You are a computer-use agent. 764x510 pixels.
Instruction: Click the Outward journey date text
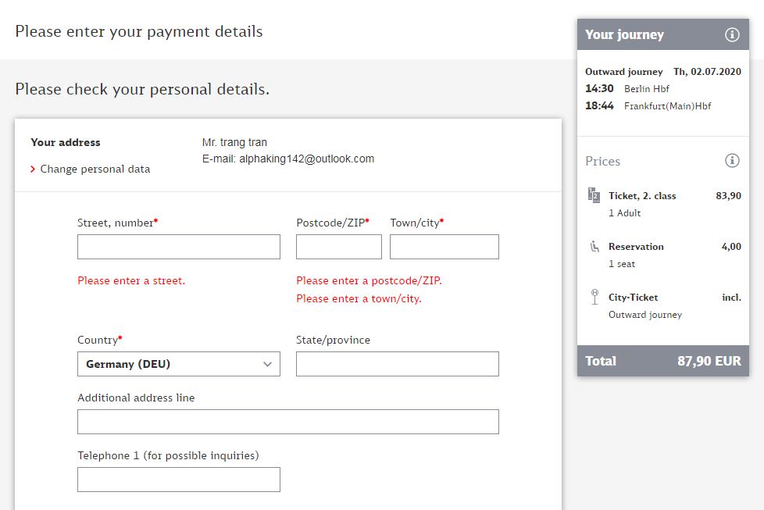[707, 72]
